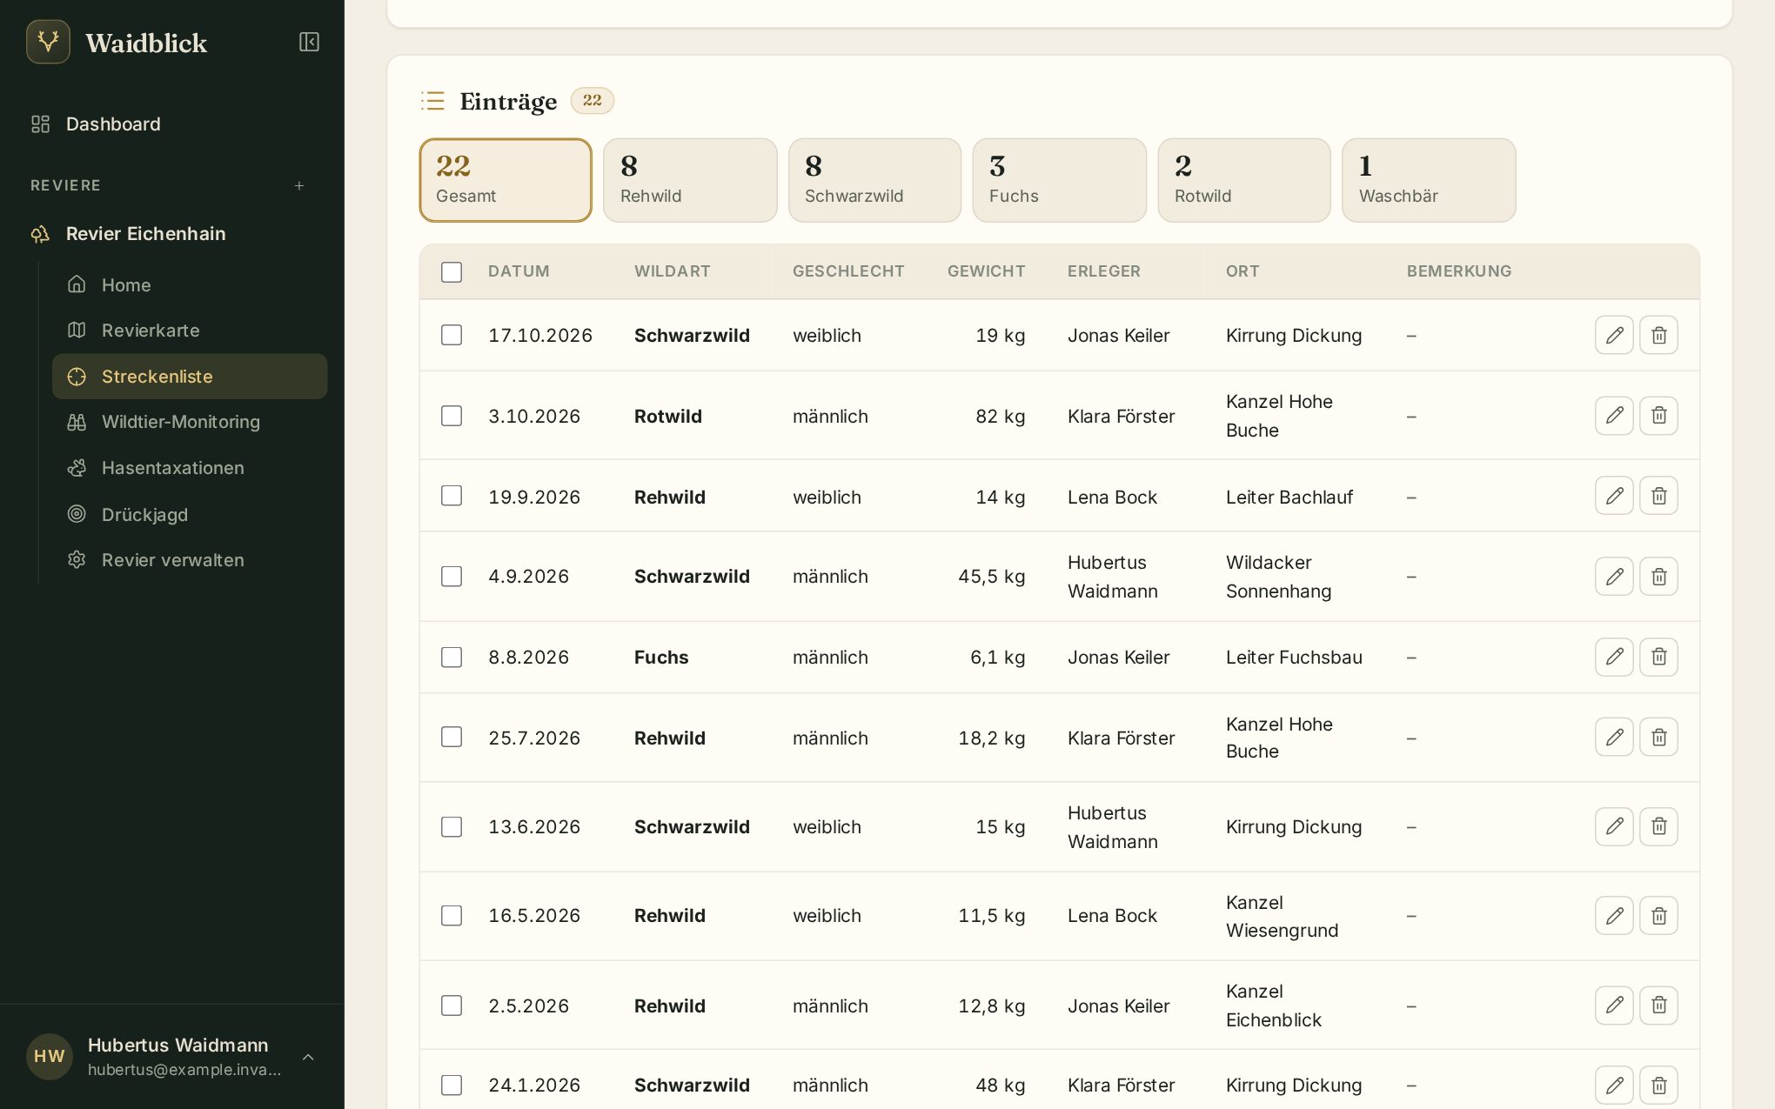Tick the 13.6.2026 row checkbox

point(452,826)
